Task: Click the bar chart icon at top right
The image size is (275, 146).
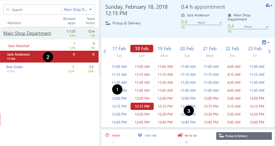Action: [x=268, y=5]
